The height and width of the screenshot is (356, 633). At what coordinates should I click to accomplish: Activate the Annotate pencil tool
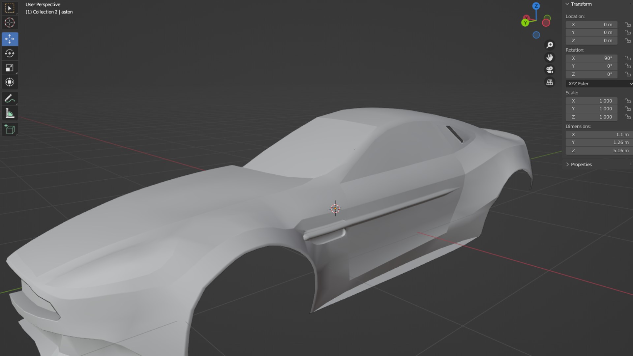click(x=10, y=99)
